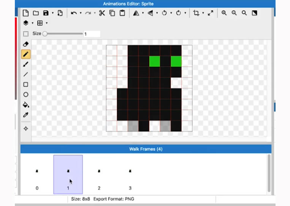Click the Resize expand-arrows icon
Screen dimensions: 290x206
click(211, 13)
